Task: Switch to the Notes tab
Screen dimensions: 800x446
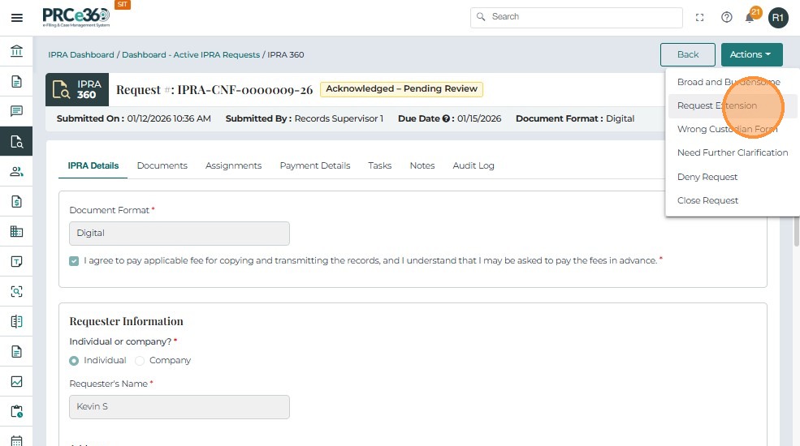Action: (x=422, y=165)
